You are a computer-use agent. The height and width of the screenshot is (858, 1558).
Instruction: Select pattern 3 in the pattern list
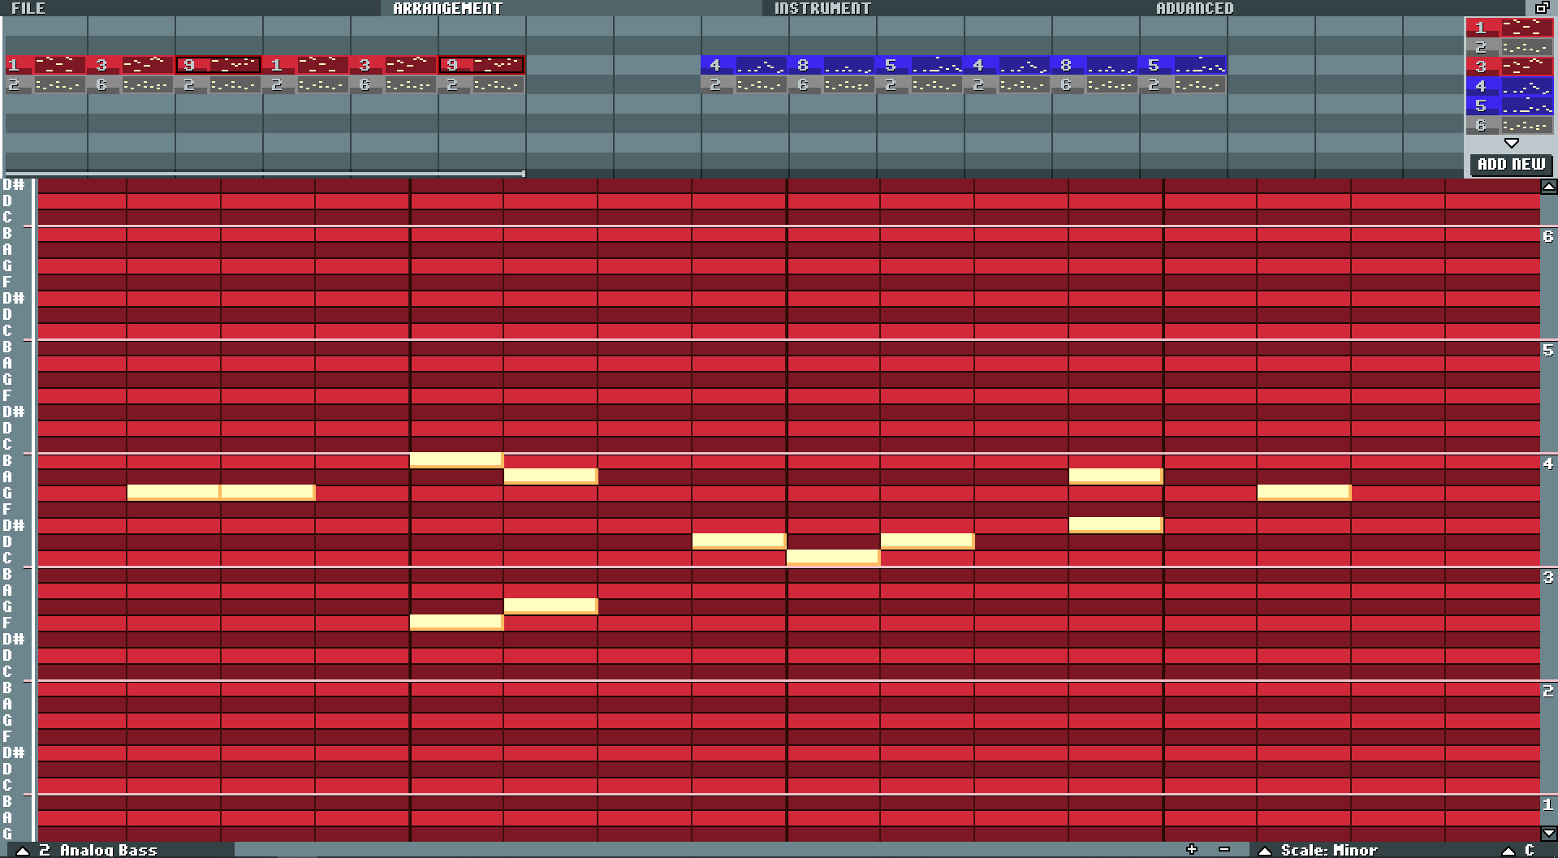point(1509,67)
